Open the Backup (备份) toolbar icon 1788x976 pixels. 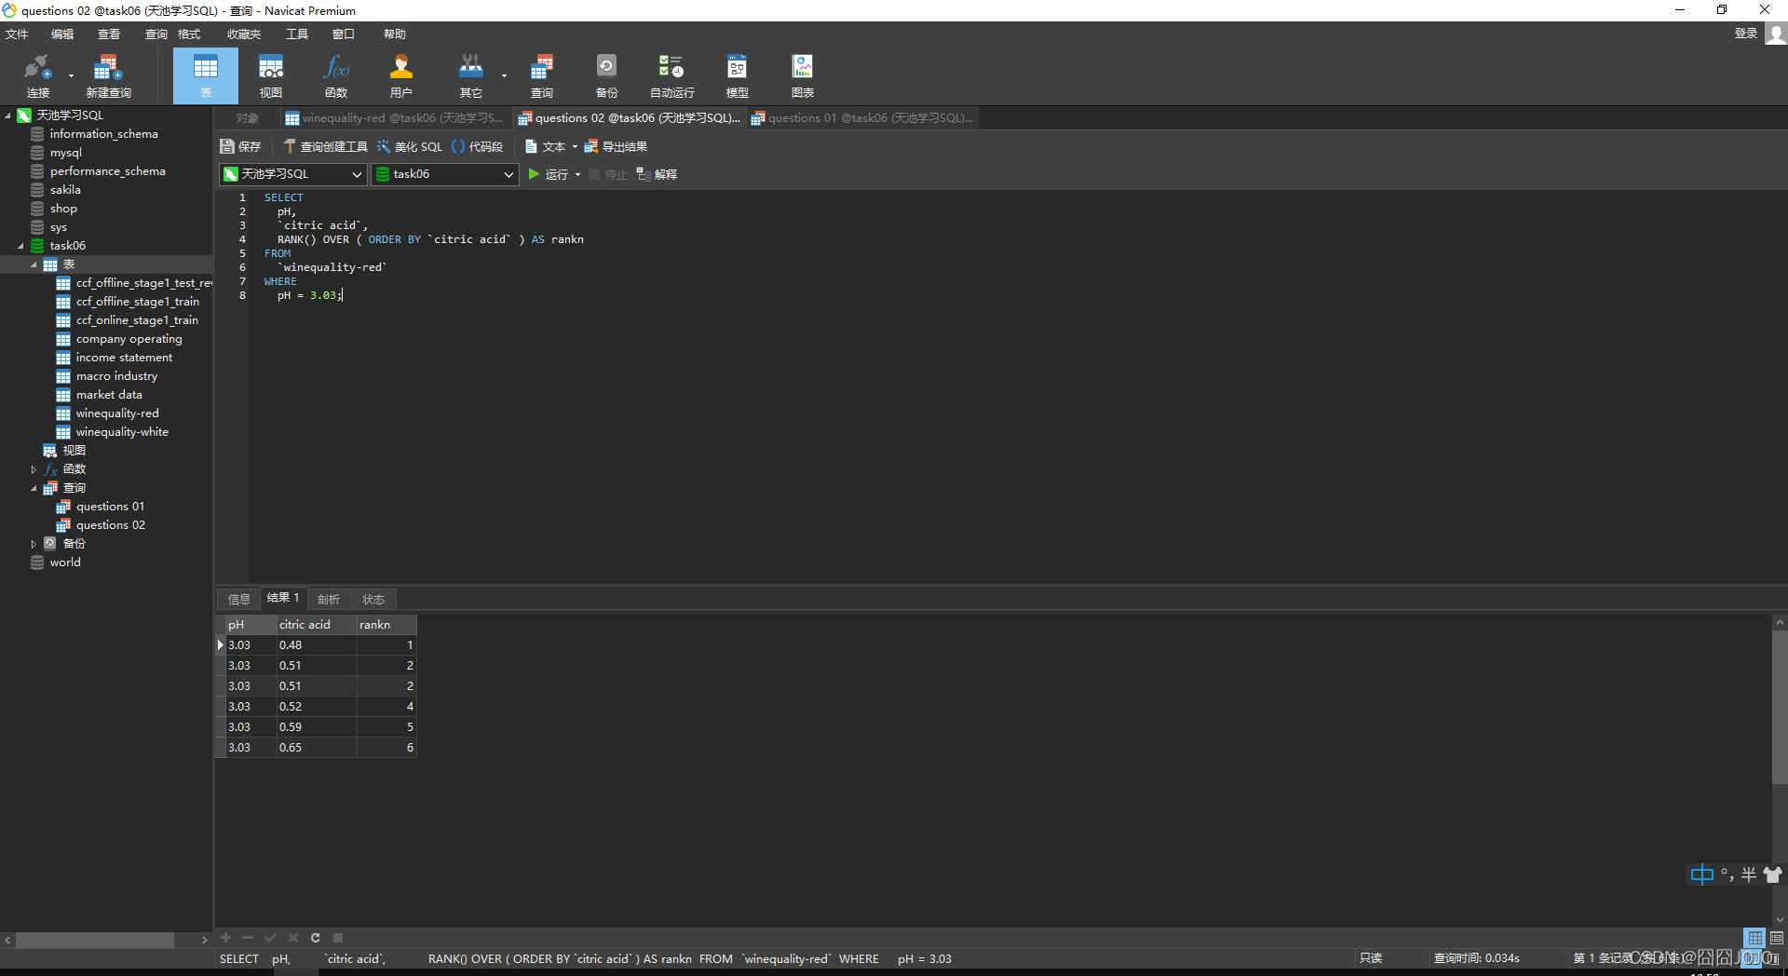(606, 75)
